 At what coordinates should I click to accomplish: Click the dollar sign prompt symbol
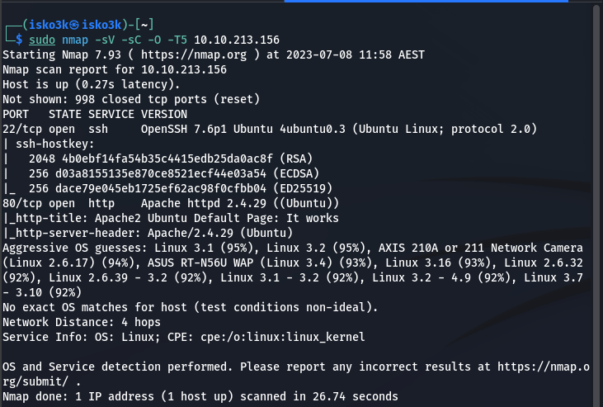20,39
